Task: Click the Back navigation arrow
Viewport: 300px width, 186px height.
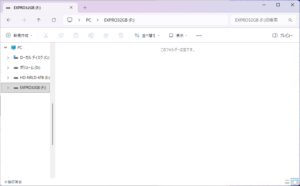Action: point(9,20)
